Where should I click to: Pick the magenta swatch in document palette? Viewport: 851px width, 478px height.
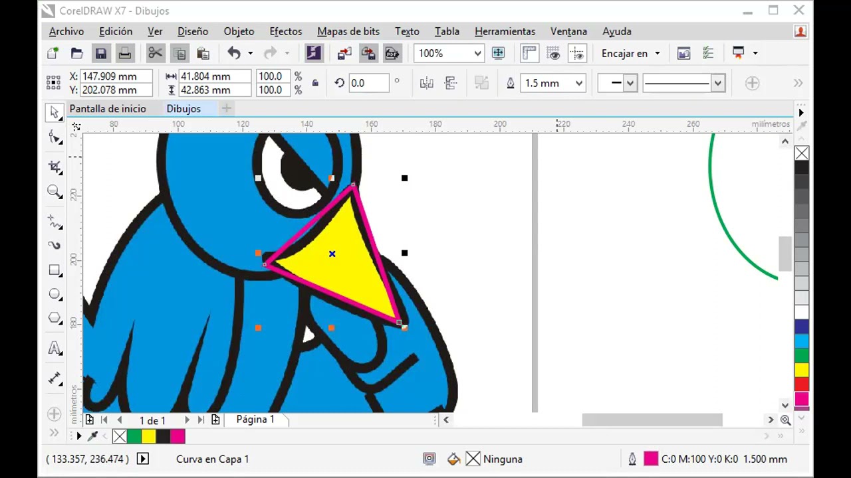pyautogui.click(x=178, y=436)
